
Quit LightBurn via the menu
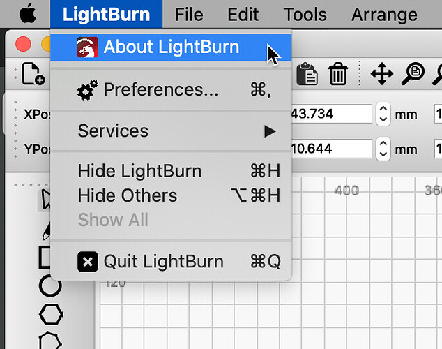coord(163,262)
